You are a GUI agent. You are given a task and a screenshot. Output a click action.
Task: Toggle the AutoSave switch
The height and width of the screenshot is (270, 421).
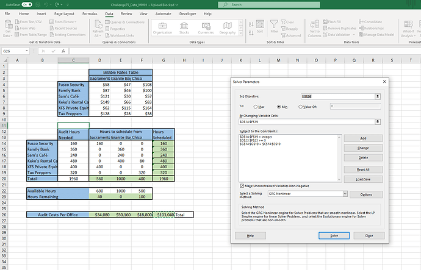click(27, 4)
